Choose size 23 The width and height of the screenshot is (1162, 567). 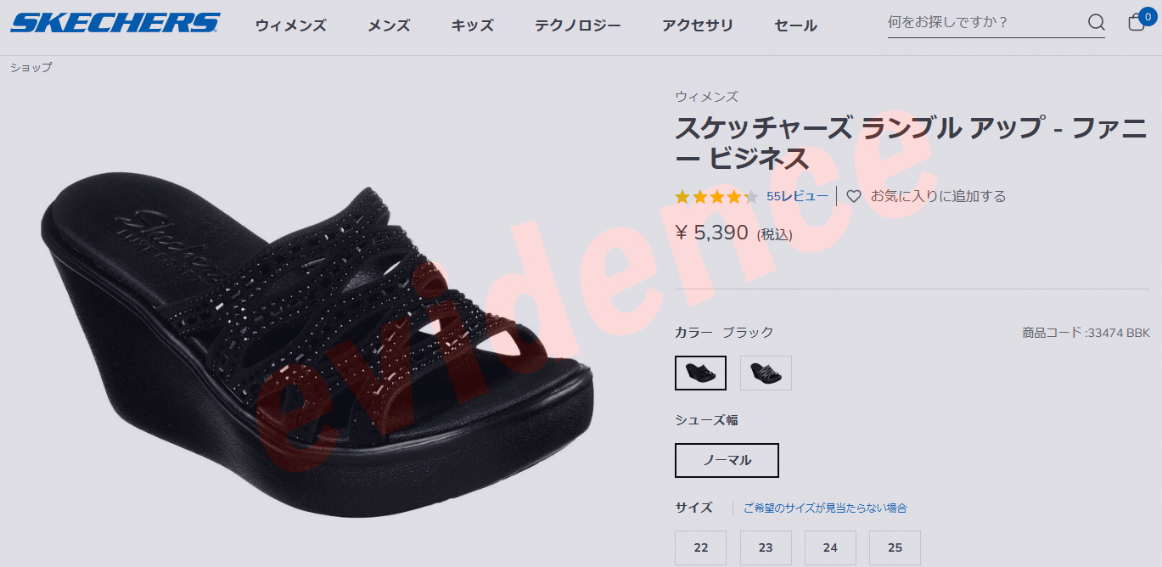(x=766, y=547)
